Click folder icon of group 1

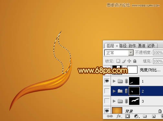[x=120, y=81]
